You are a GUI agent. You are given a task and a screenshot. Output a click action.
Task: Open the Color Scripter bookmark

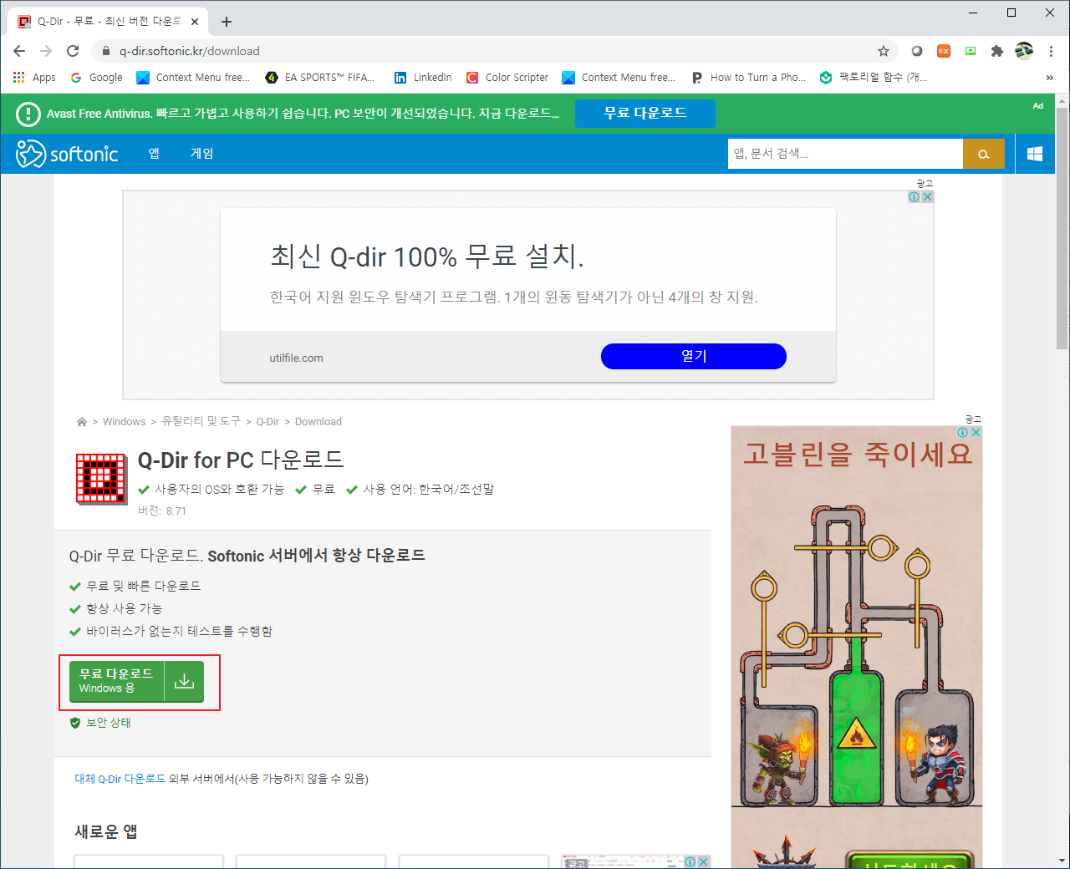[507, 78]
